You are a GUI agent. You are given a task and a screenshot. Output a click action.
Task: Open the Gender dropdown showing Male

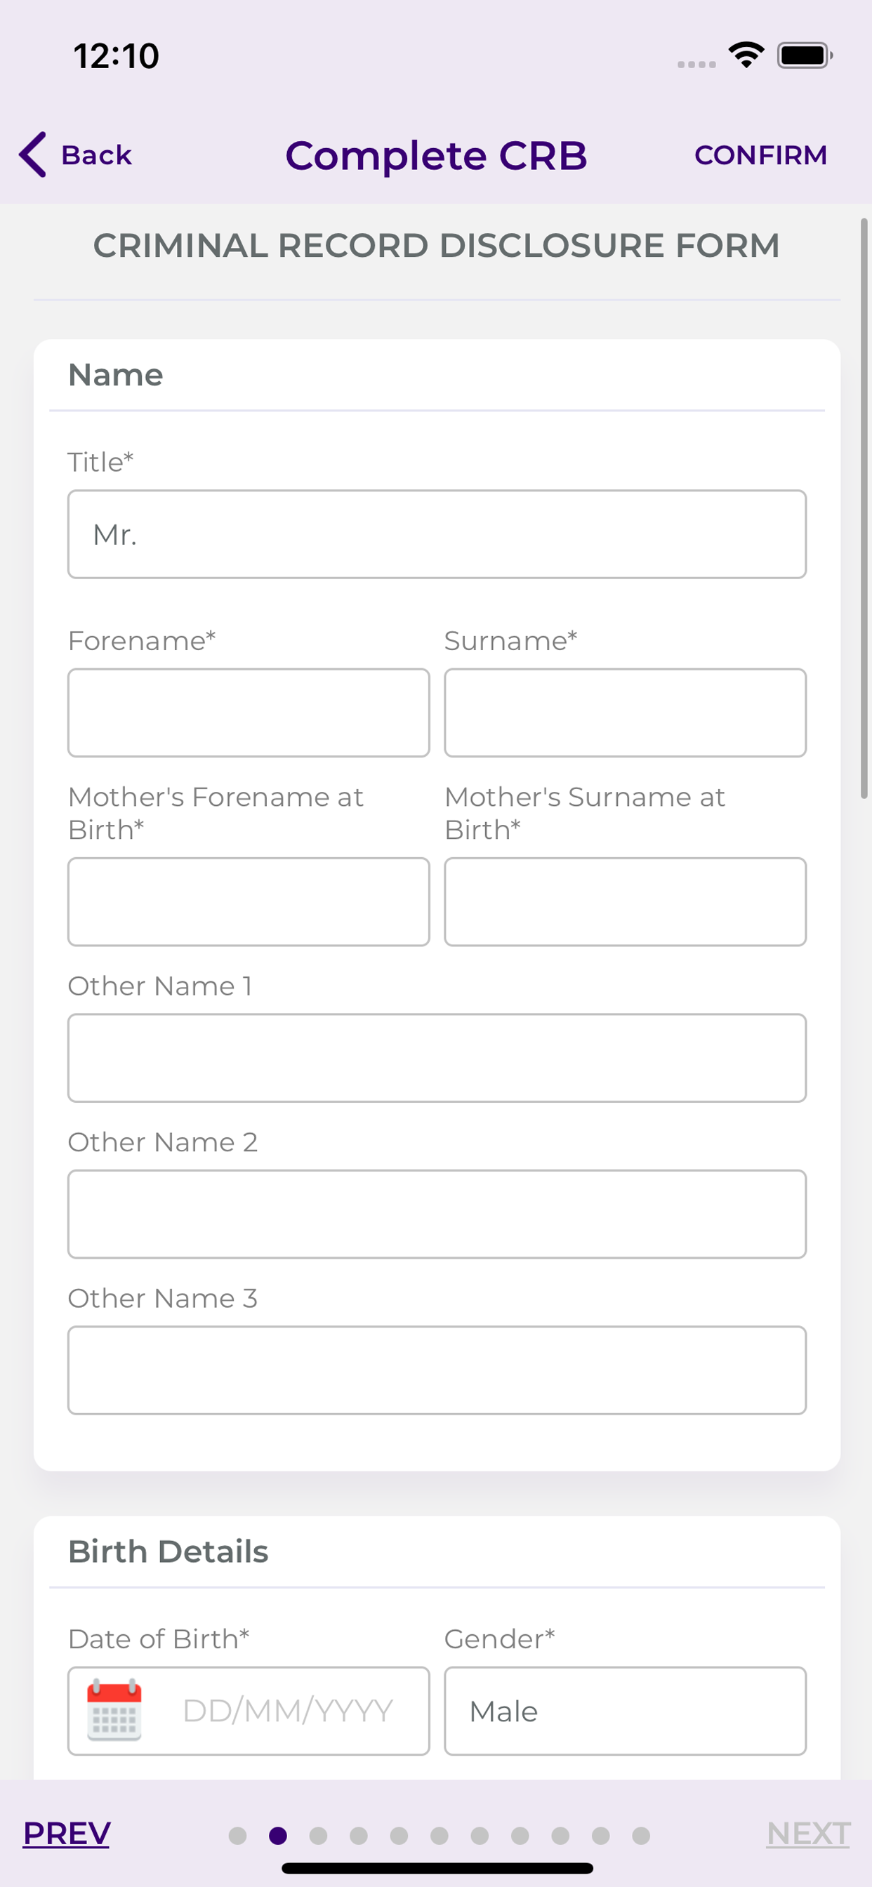625,1711
